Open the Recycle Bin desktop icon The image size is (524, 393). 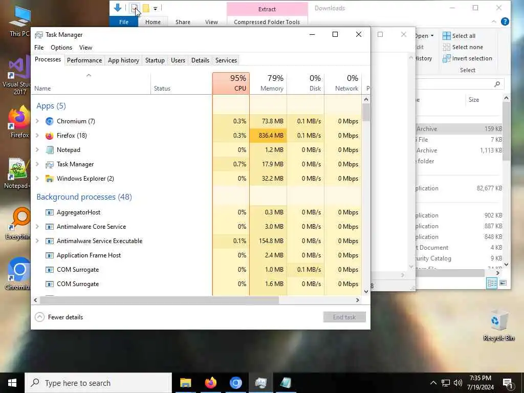pos(498,326)
